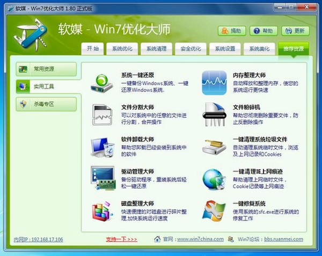
Task: Click the refresh icon on 更新
Action: [x=289, y=31]
